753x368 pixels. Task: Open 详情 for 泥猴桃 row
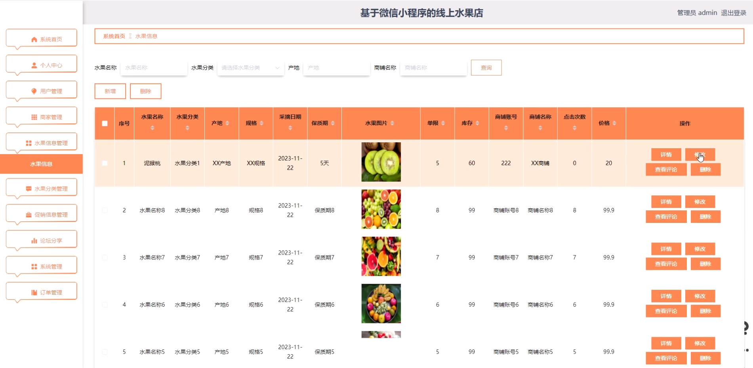(666, 155)
